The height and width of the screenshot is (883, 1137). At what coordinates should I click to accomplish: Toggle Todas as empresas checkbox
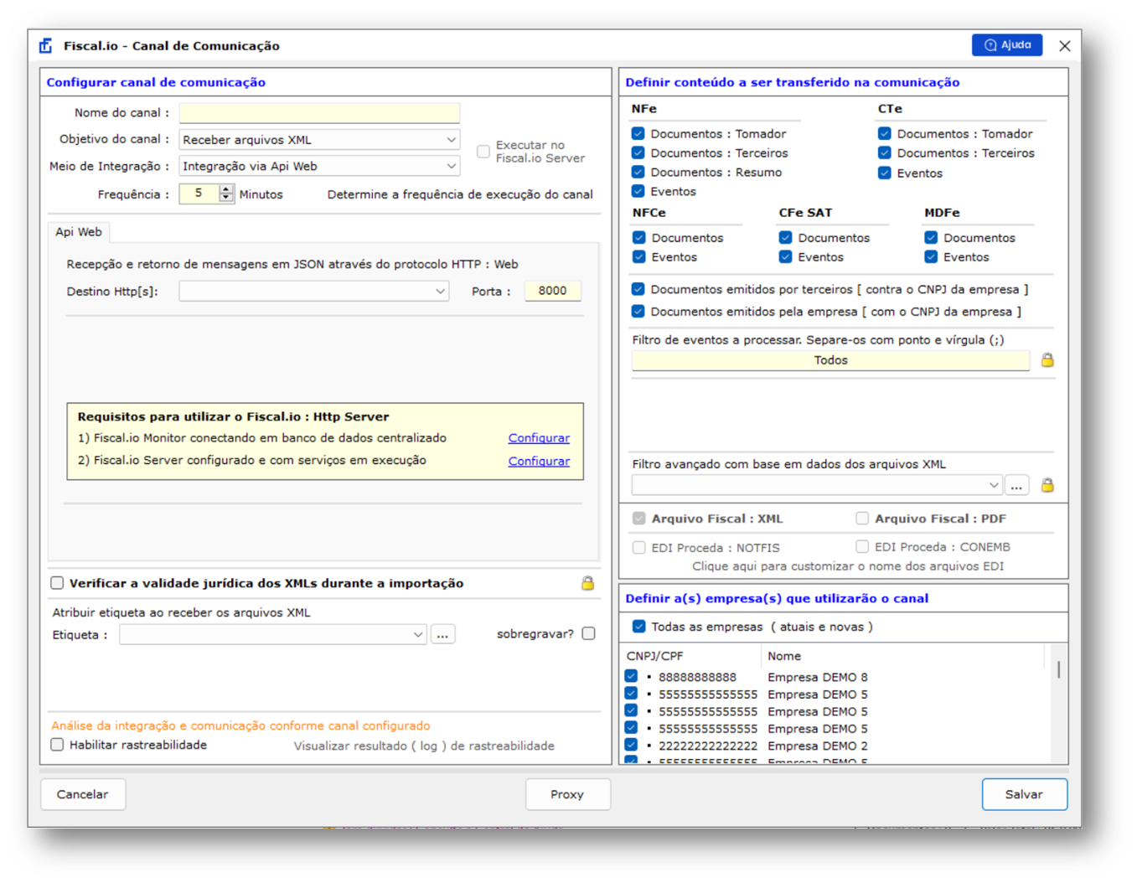coord(638,627)
